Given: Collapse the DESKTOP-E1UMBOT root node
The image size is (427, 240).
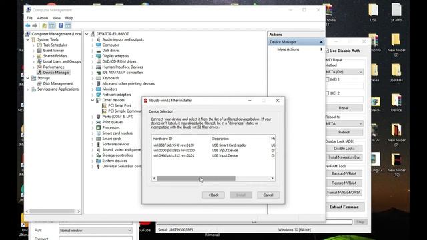Looking at the screenshot, I should (87, 34).
